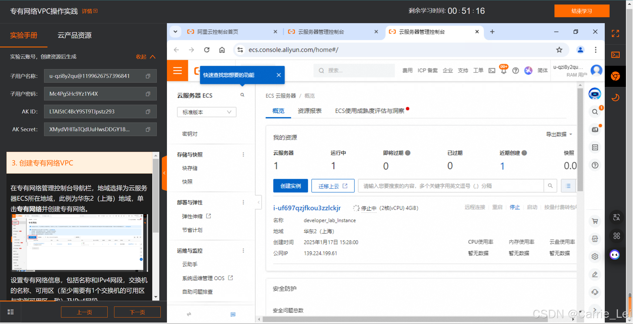Open the 存储与快照 section options
Screen dimensions: 633x324
coord(243,155)
